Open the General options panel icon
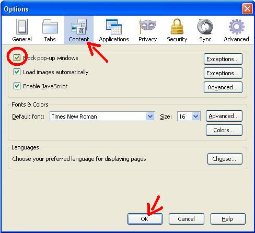This screenshot has height=233, width=255. 22,27
